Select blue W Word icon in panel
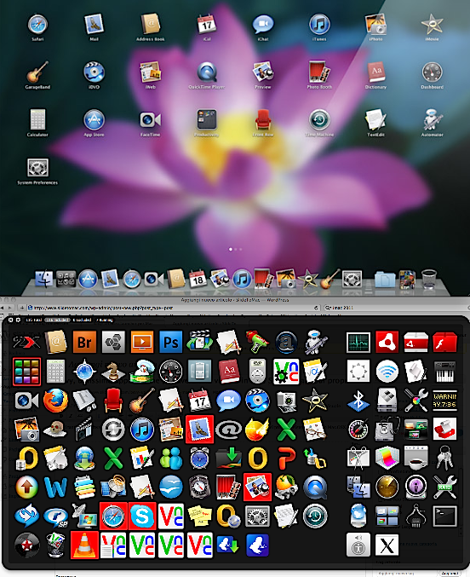Image resolution: width=470 pixels, height=577 pixels. (55, 487)
